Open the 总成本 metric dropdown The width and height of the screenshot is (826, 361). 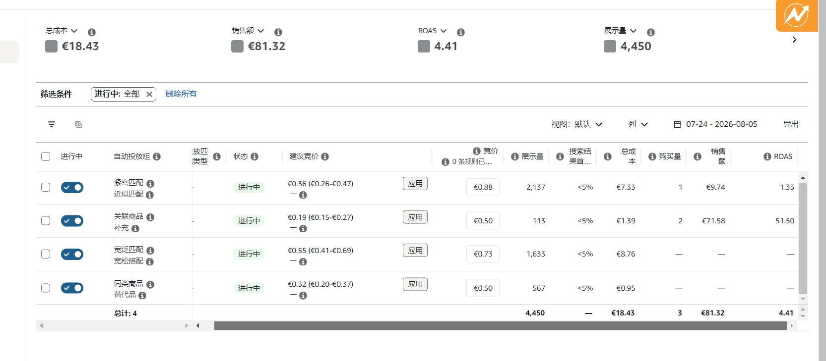[62, 31]
